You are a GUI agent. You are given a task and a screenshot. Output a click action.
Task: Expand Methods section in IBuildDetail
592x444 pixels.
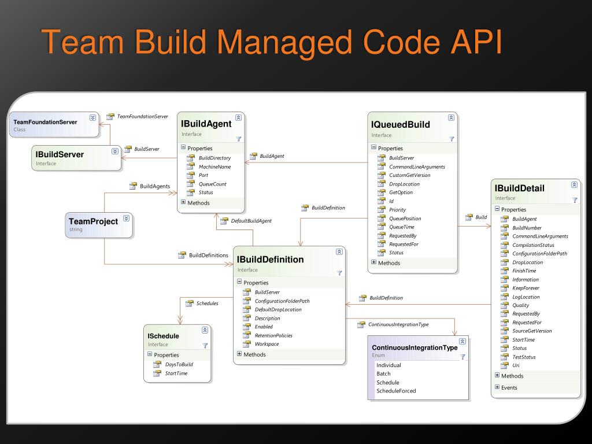click(497, 375)
